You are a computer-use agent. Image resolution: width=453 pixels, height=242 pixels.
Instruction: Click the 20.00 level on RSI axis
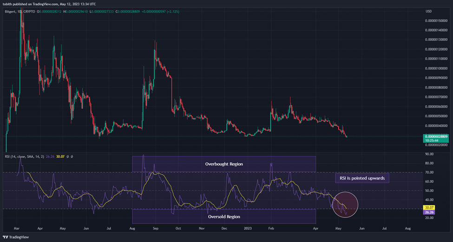(429, 218)
